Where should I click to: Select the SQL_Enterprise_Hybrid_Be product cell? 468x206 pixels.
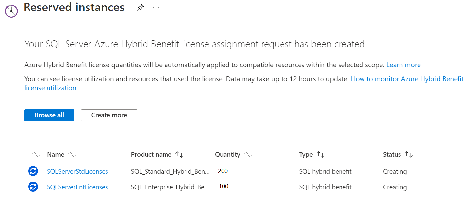point(170,187)
